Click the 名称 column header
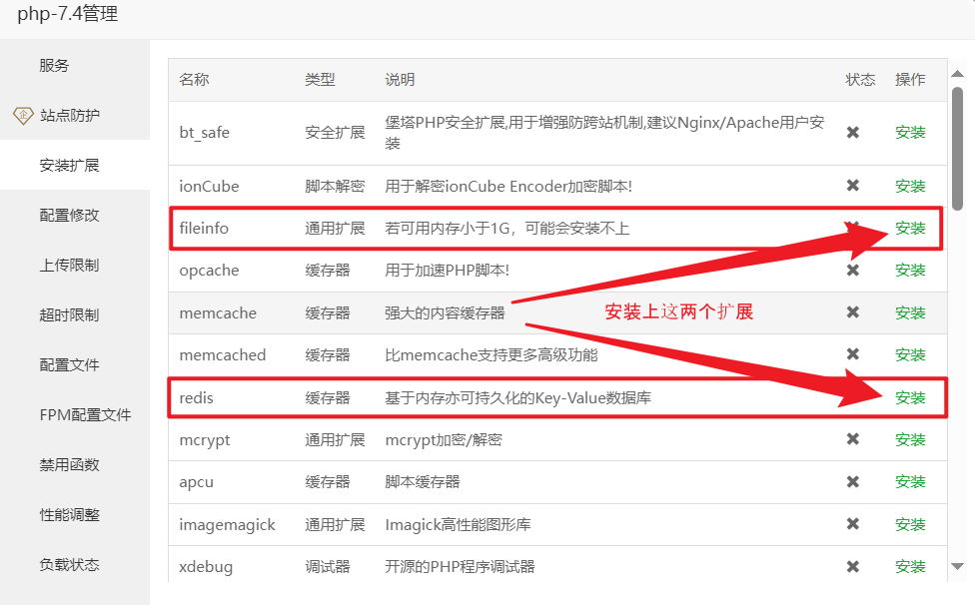975x605 pixels. pyautogui.click(x=194, y=80)
